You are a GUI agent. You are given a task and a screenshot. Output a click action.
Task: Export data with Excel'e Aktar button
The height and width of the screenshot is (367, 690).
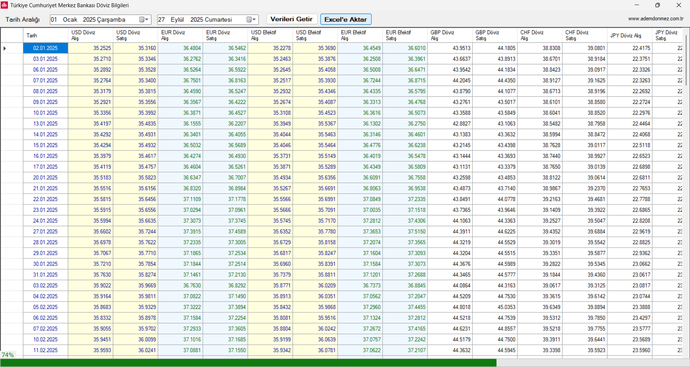346,19
